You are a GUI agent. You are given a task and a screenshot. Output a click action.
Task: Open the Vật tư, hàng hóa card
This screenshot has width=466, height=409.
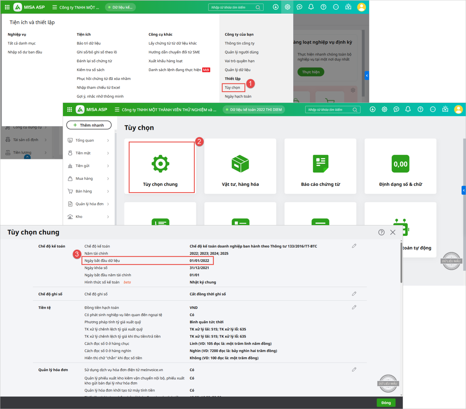click(x=240, y=166)
